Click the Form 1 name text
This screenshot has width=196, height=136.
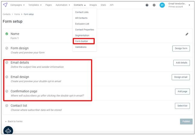click(x=15, y=38)
